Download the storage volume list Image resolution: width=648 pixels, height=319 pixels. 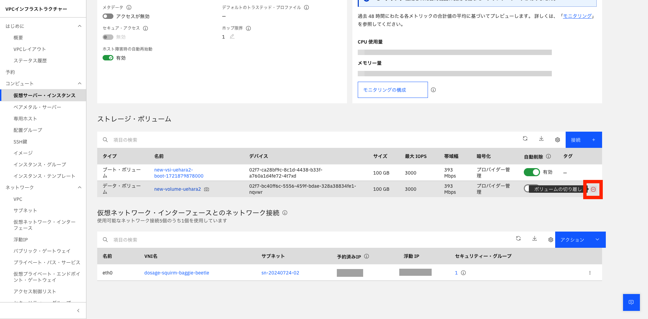tap(541, 139)
